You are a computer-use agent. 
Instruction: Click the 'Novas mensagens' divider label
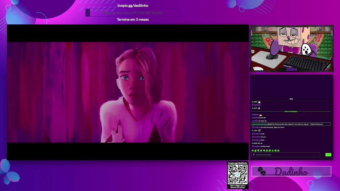[x=291, y=111]
